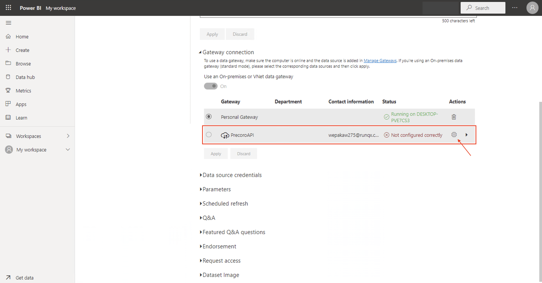Image resolution: width=542 pixels, height=283 pixels.
Task: Turn off the On-premises data gateway toggle
Action: 211,86
